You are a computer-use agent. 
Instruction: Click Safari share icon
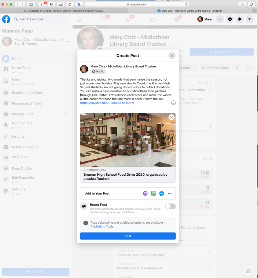242,4
